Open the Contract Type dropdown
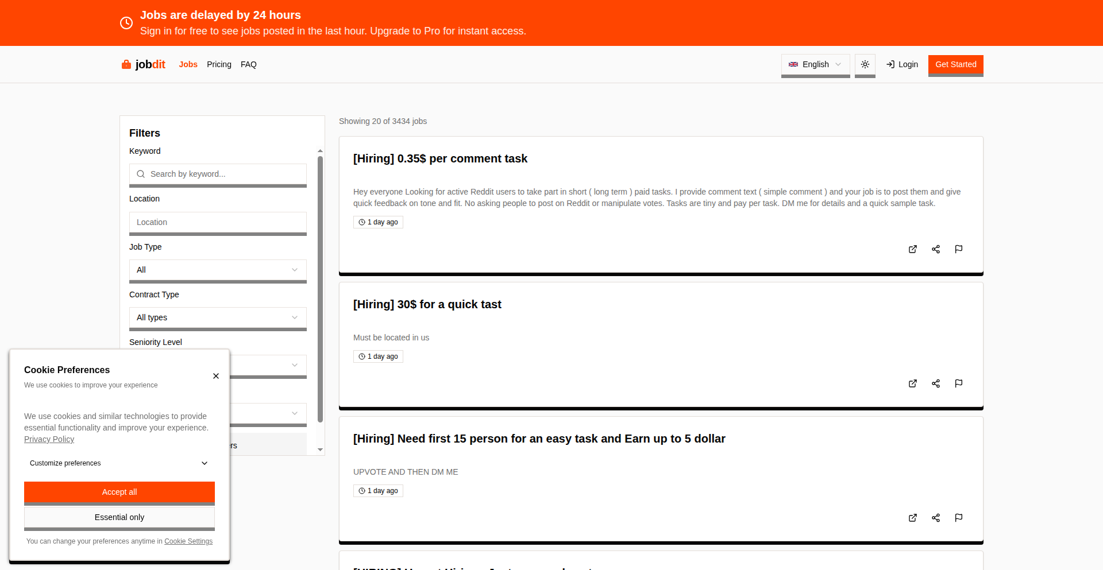 point(218,317)
